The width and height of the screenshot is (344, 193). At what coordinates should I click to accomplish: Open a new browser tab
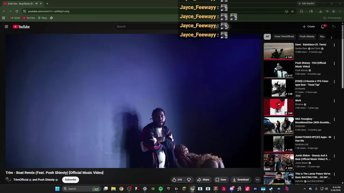pyautogui.click(x=47, y=4)
